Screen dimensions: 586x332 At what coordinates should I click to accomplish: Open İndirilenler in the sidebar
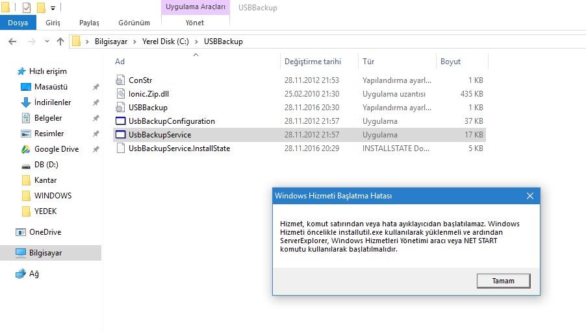53,102
